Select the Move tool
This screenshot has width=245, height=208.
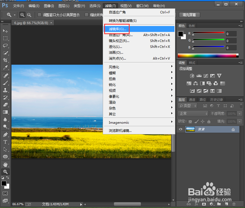click(5, 31)
